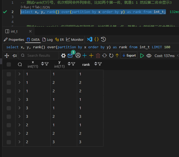Open the Properties tab

14,40
